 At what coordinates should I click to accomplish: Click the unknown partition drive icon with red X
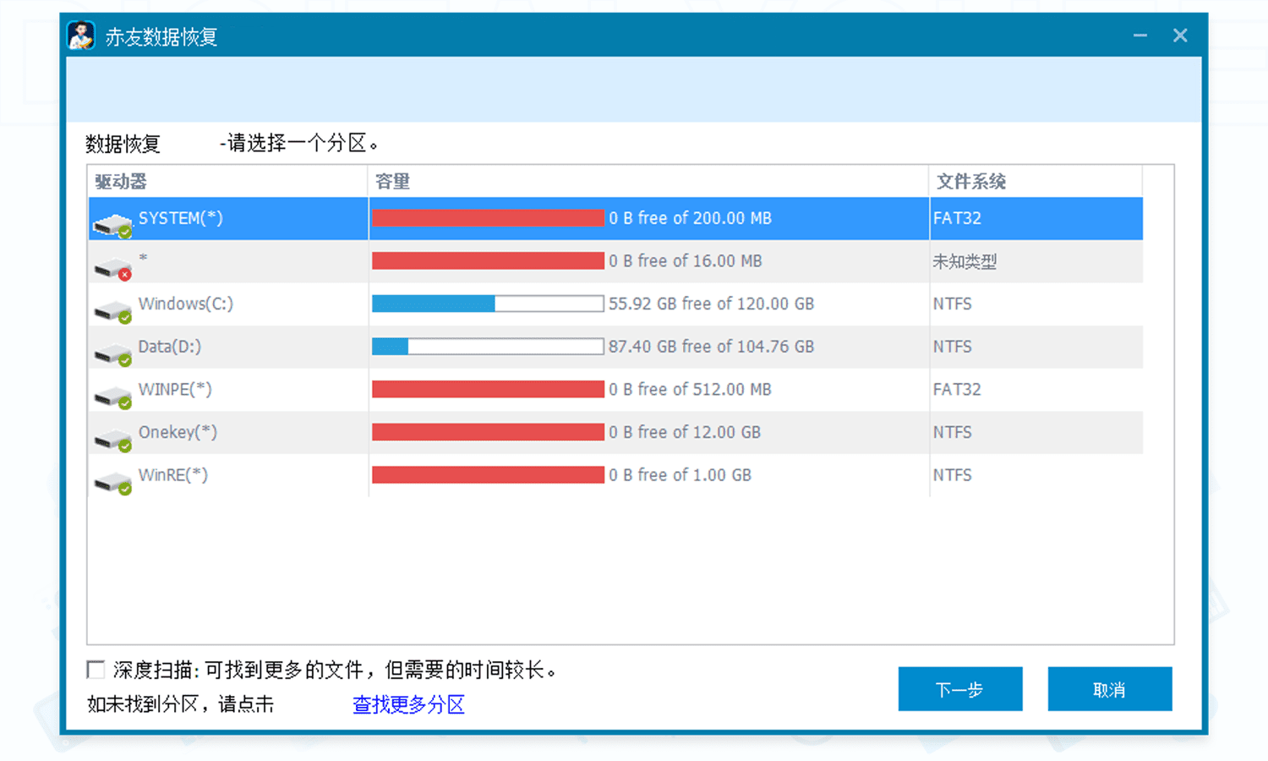click(x=112, y=269)
